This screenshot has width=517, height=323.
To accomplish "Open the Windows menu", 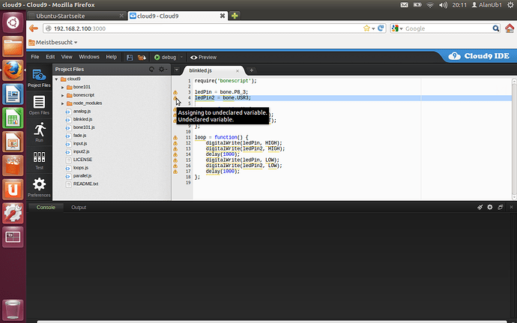I will (89, 57).
